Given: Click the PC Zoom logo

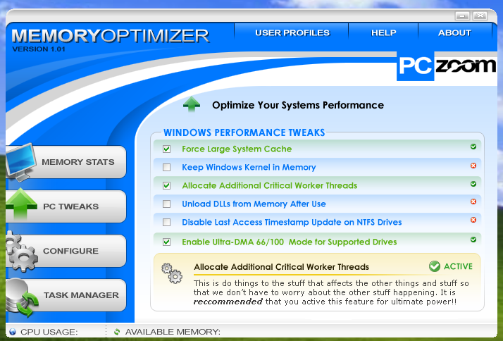Looking at the screenshot, I should pyautogui.click(x=446, y=66).
